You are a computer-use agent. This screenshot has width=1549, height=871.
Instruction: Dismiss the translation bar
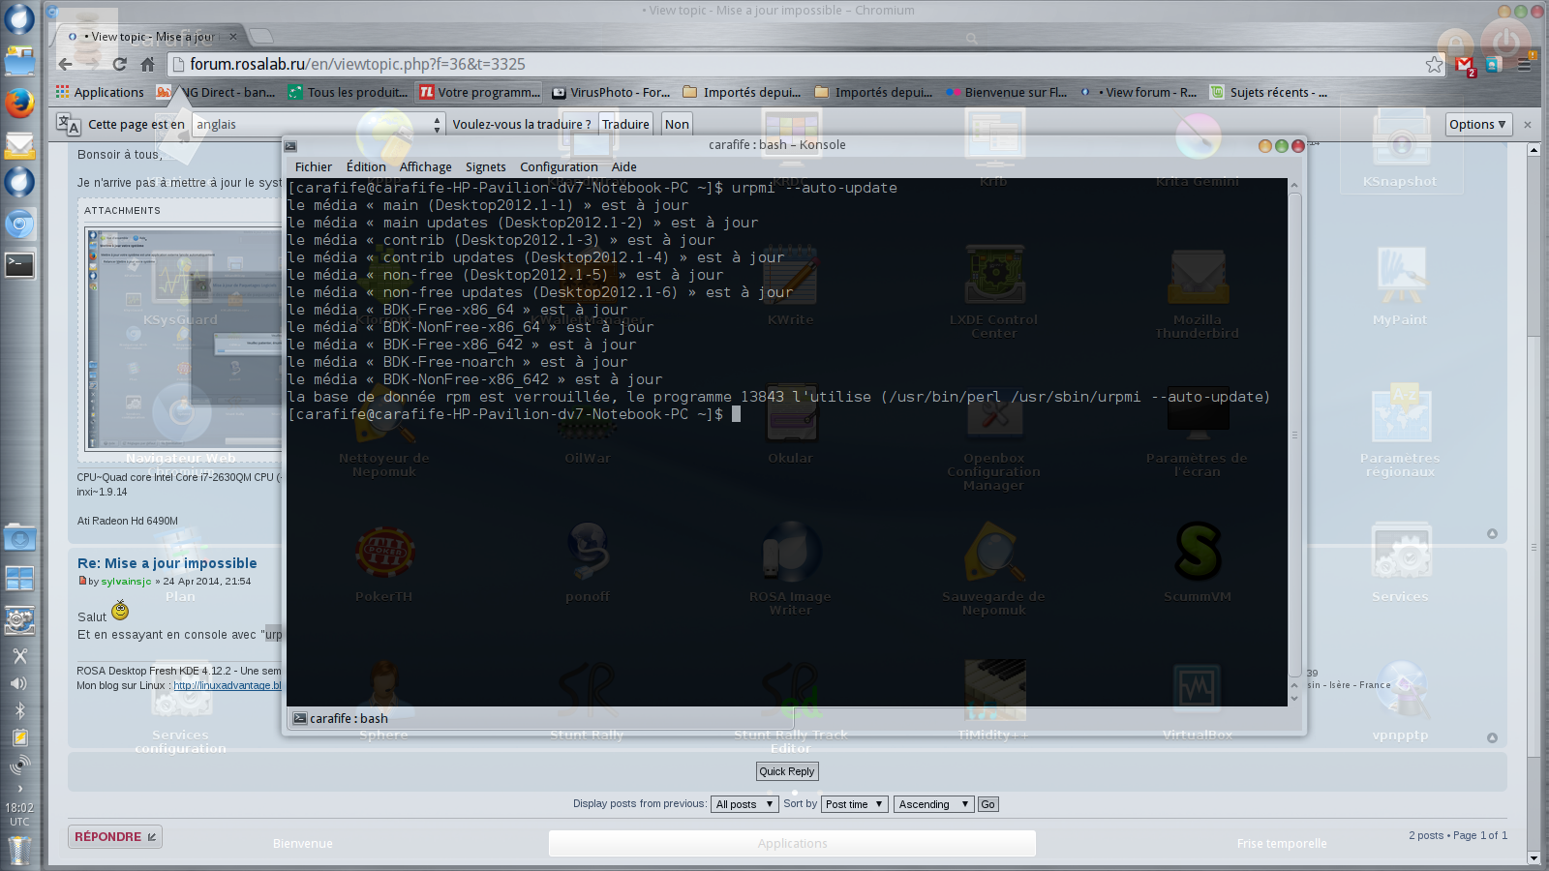(1528, 124)
